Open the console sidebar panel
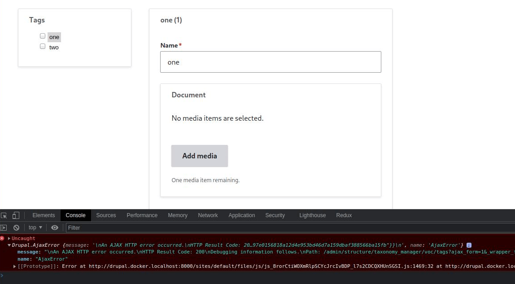 [x=3, y=227]
